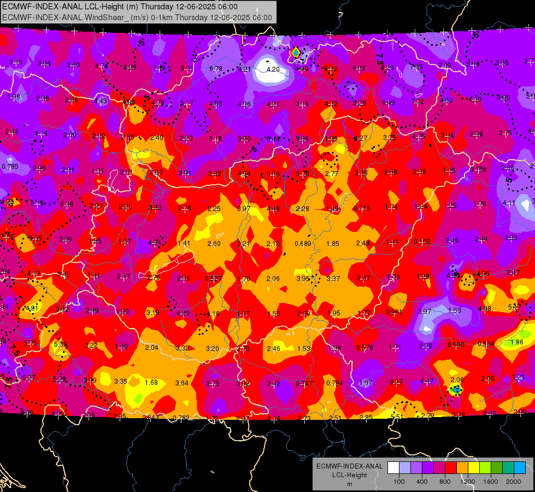The image size is (535, 492).
Task: Click the legend tick label 2000
Action: (514, 482)
